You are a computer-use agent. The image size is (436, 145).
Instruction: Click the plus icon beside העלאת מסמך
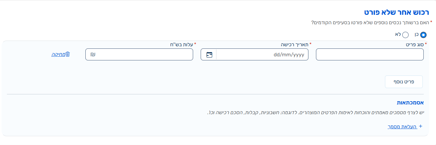[420, 126]
